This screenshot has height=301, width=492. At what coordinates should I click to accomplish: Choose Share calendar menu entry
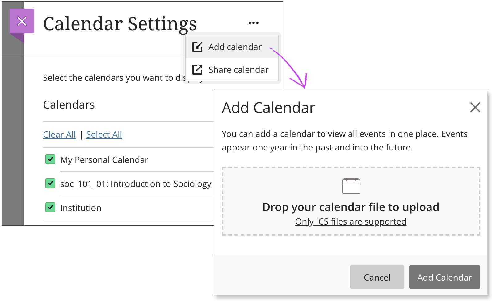pos(238,70)
